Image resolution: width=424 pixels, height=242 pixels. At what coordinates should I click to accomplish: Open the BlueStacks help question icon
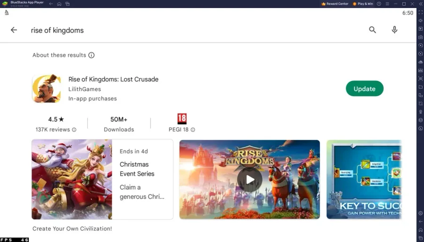point(379,4)
